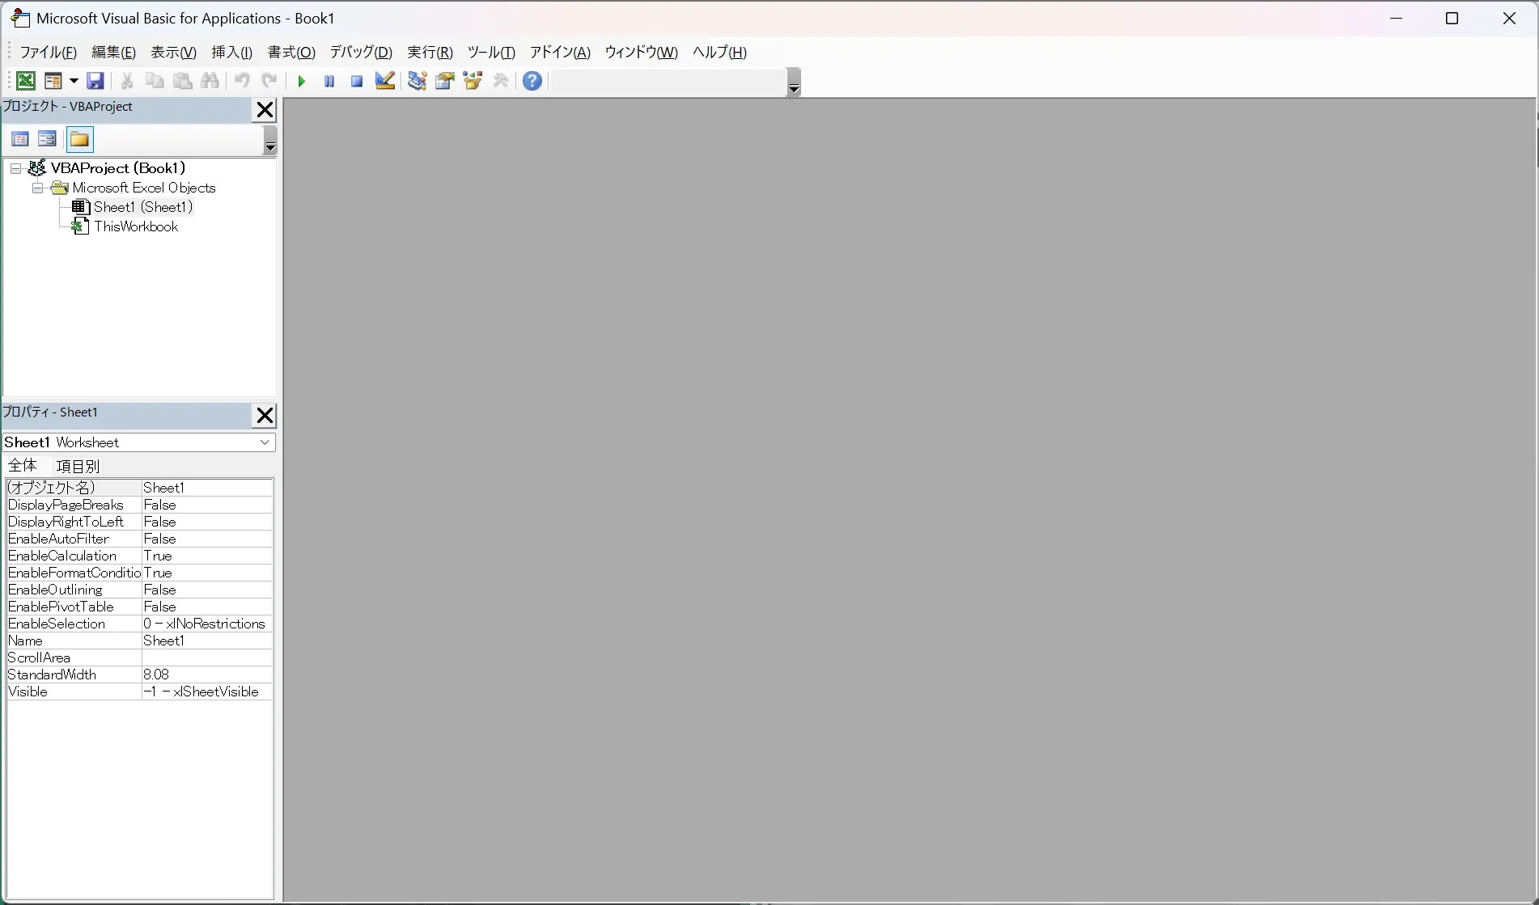
Task: Click the Reset (stop) square button
Action: pyautogui.click(x=357, y=81)
